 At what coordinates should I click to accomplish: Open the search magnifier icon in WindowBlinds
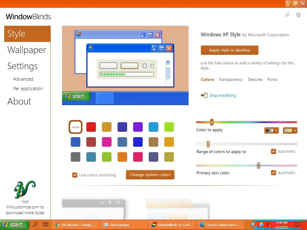point(287,15)
